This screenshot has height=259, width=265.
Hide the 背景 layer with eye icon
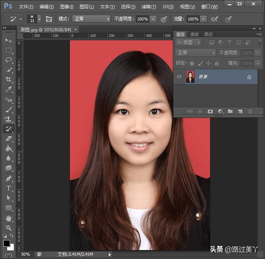(x=179, y=76)
